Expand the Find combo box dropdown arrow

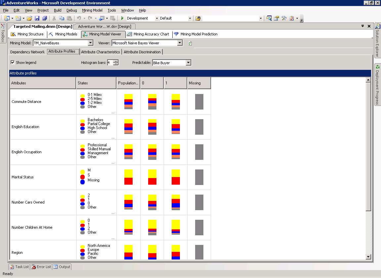(261, 18)
